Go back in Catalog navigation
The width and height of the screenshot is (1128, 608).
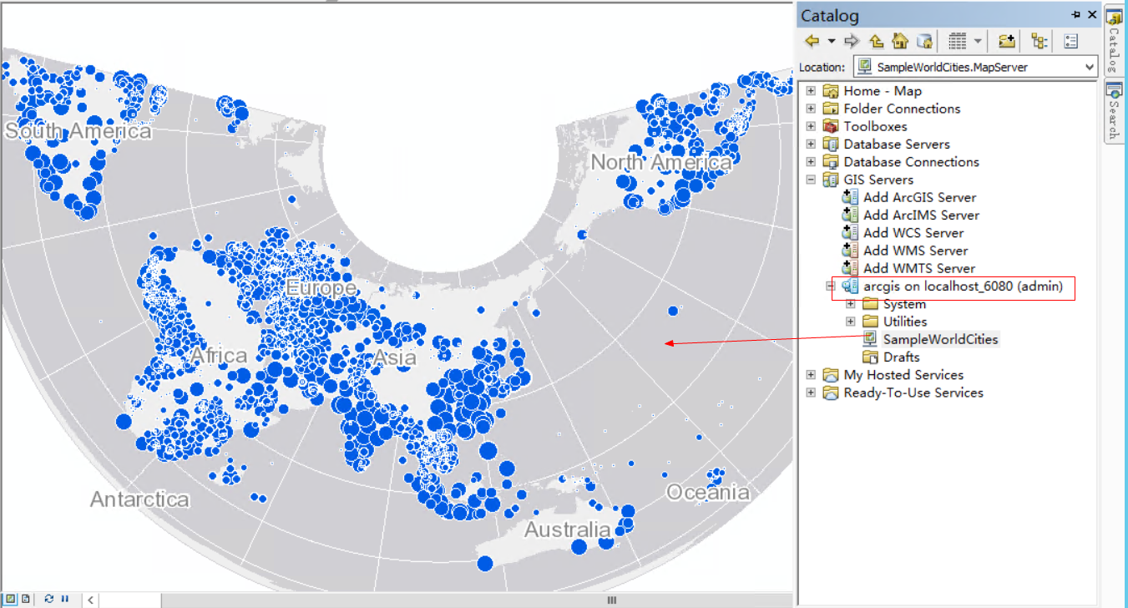812,41
